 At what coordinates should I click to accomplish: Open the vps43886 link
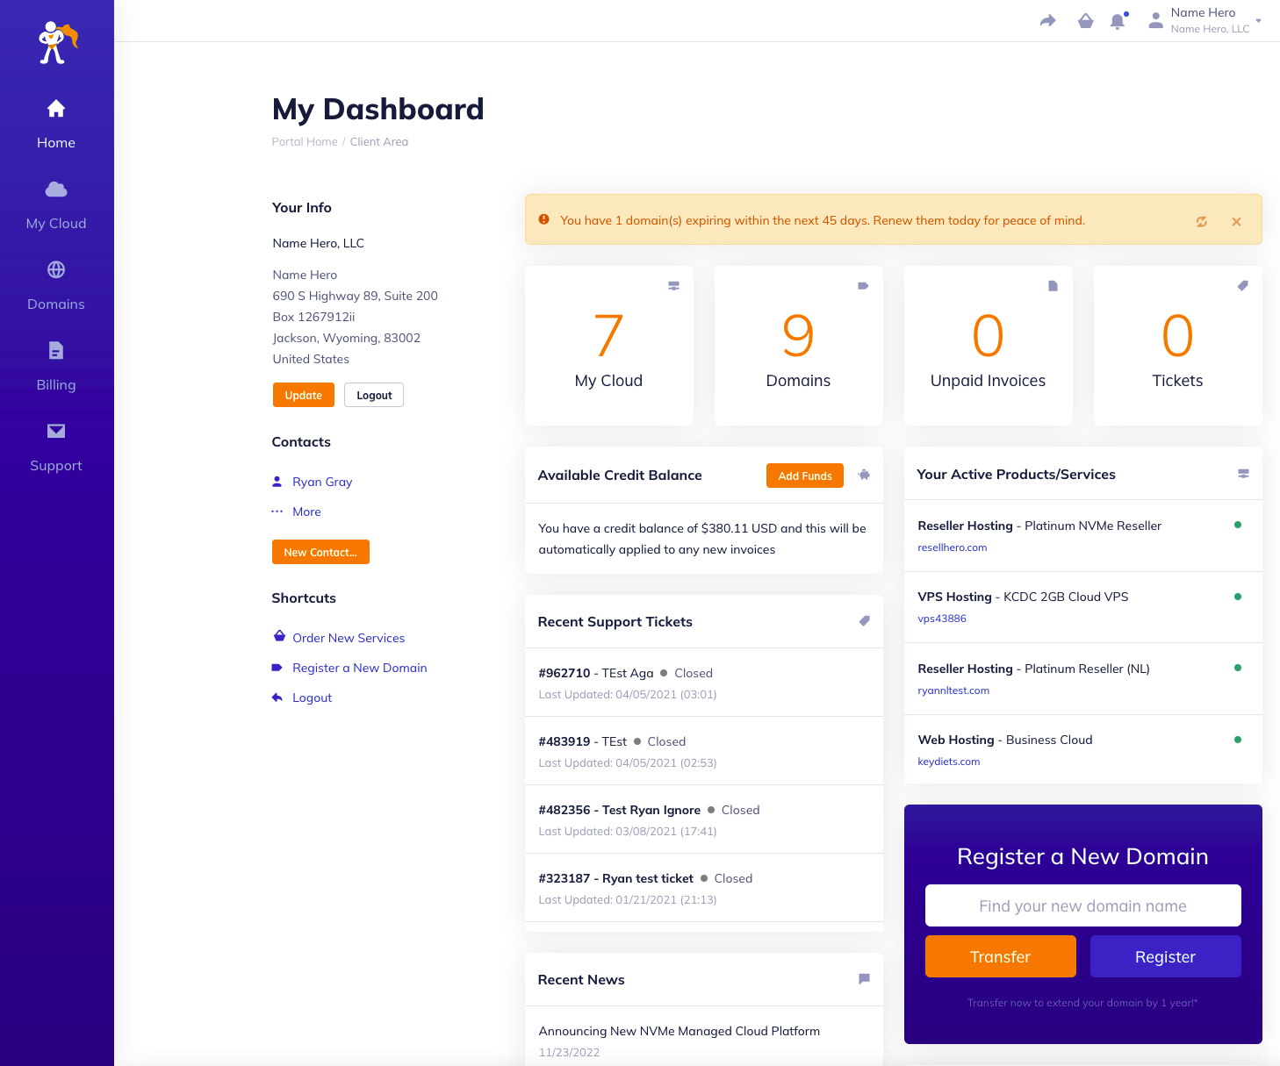click(942, 619)
